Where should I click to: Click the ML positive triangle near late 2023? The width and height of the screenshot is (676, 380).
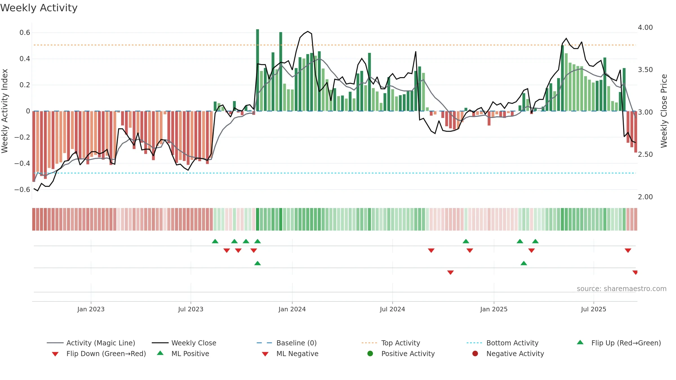tap(257, 263)
